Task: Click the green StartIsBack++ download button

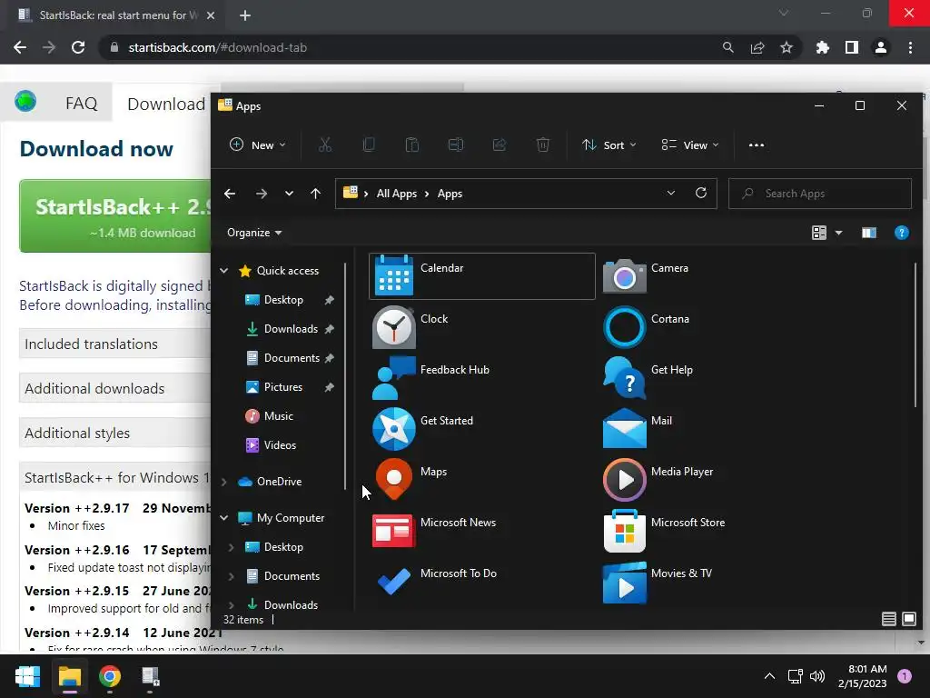Action: (115, 216)
